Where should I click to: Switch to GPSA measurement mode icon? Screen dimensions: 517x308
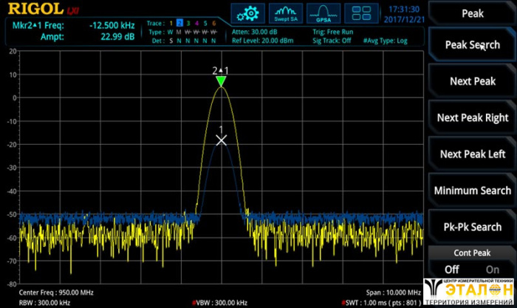pos(323,13)
